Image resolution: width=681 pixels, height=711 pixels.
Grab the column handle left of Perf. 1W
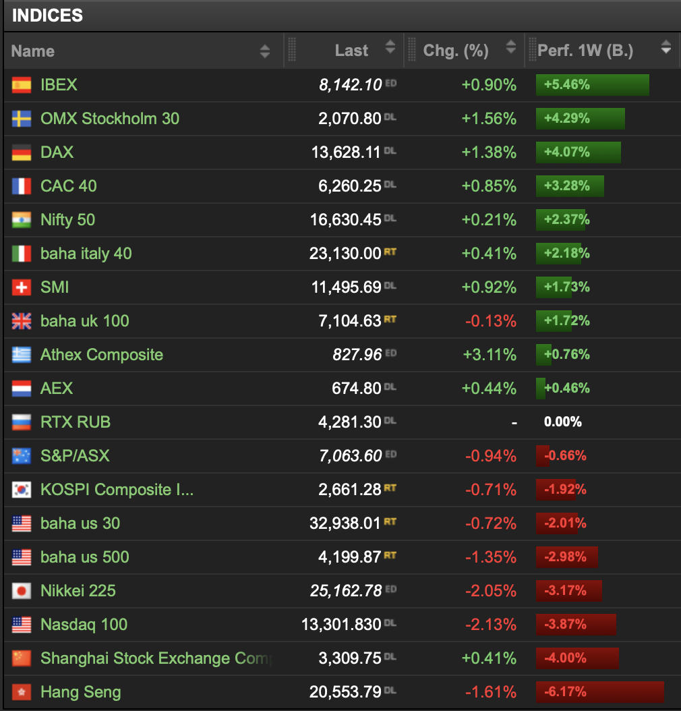point(532,49)
